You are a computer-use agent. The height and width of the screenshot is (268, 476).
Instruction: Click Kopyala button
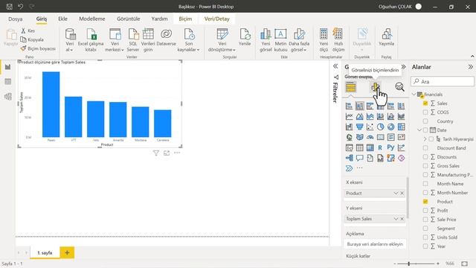[x=32, y=39]
